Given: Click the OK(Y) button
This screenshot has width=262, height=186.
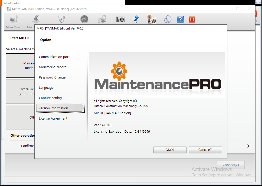Looking at the screenshot, I should [x=170, y=150].
